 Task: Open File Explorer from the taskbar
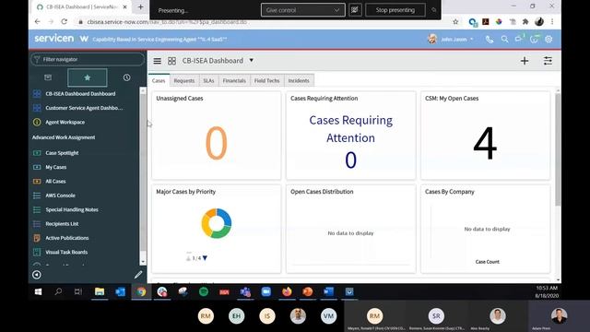tap(100, 291)
